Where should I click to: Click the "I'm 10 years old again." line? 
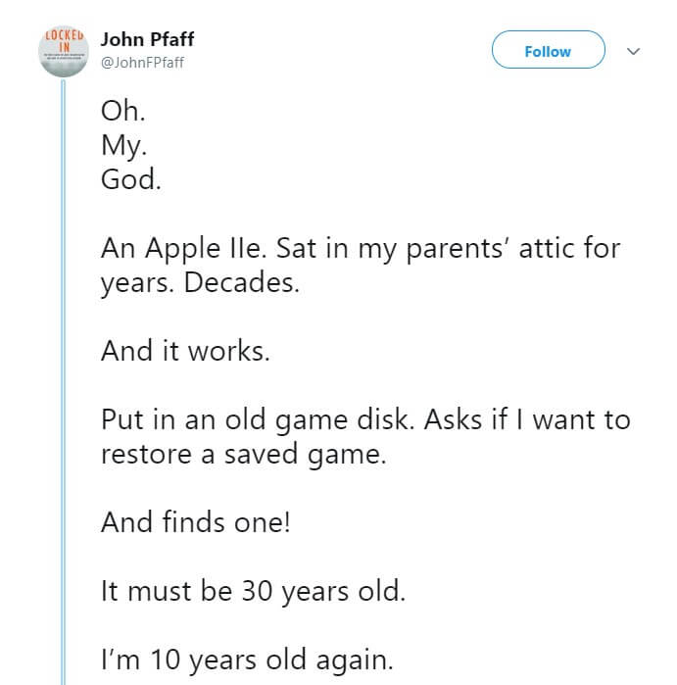tap(247, 660)
